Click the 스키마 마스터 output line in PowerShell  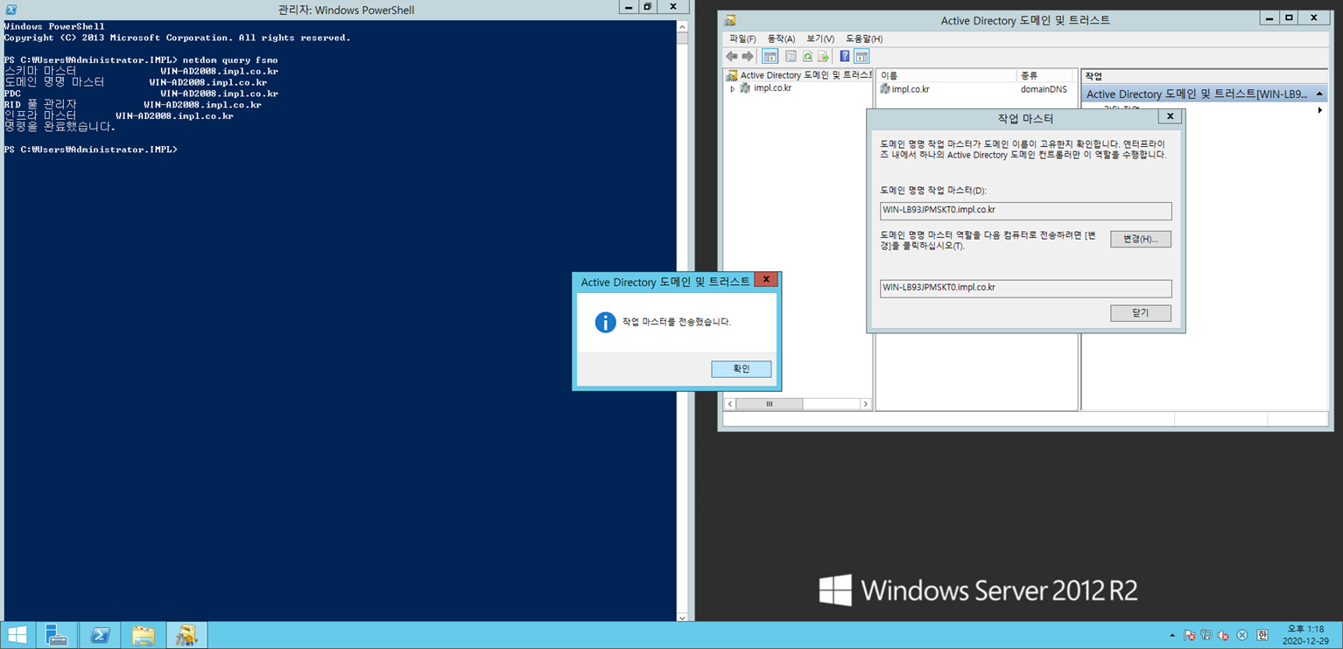(x=141, y=71)
